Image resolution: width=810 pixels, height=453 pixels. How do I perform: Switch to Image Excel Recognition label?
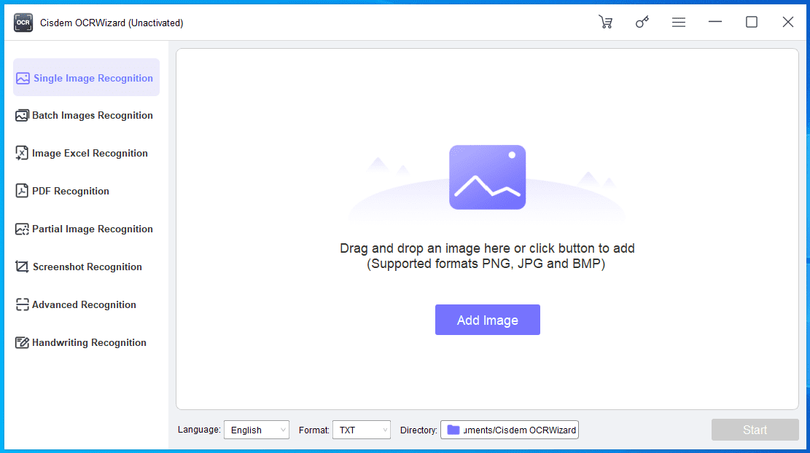click(x=90, y=153)
